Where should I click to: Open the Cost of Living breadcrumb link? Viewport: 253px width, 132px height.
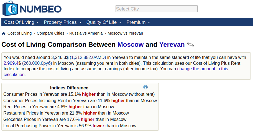[19, 33]
